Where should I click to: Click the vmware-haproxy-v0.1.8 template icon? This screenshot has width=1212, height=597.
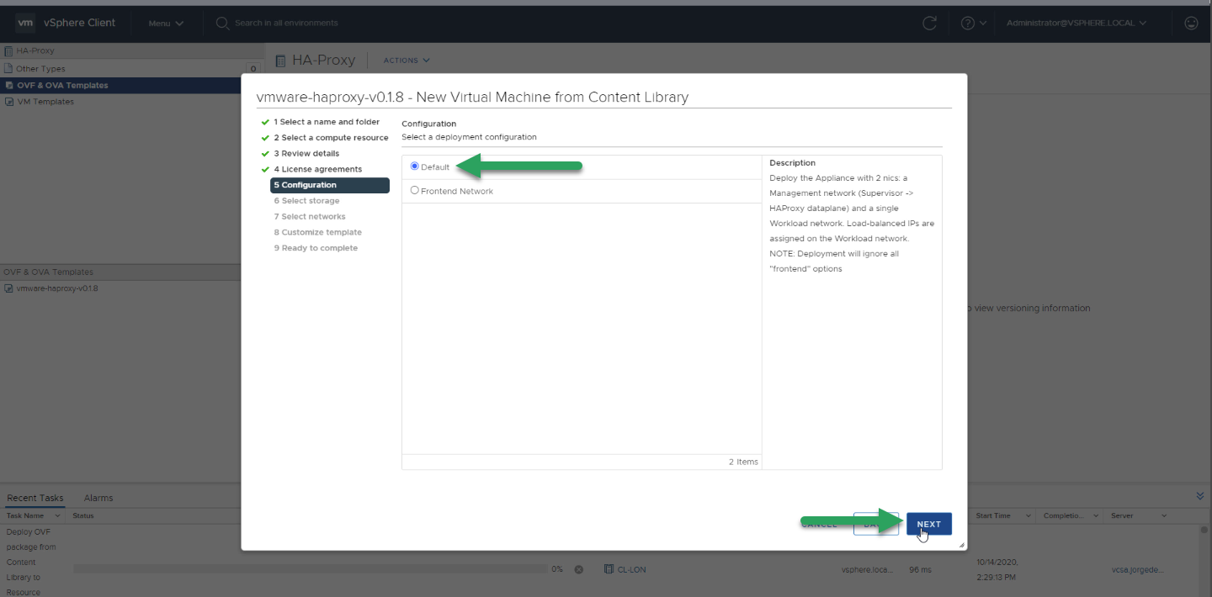(9, 288)
